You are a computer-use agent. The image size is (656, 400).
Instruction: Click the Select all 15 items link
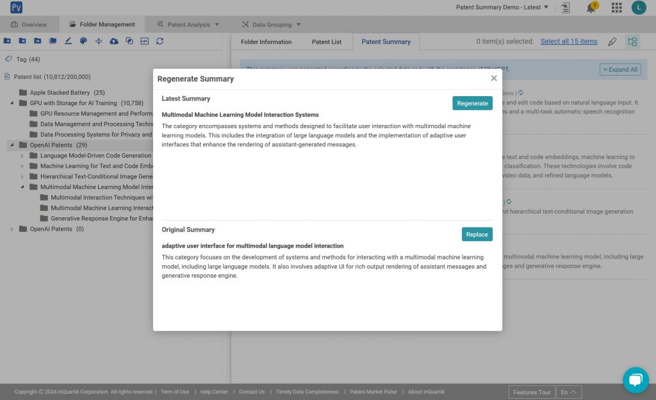569,41
